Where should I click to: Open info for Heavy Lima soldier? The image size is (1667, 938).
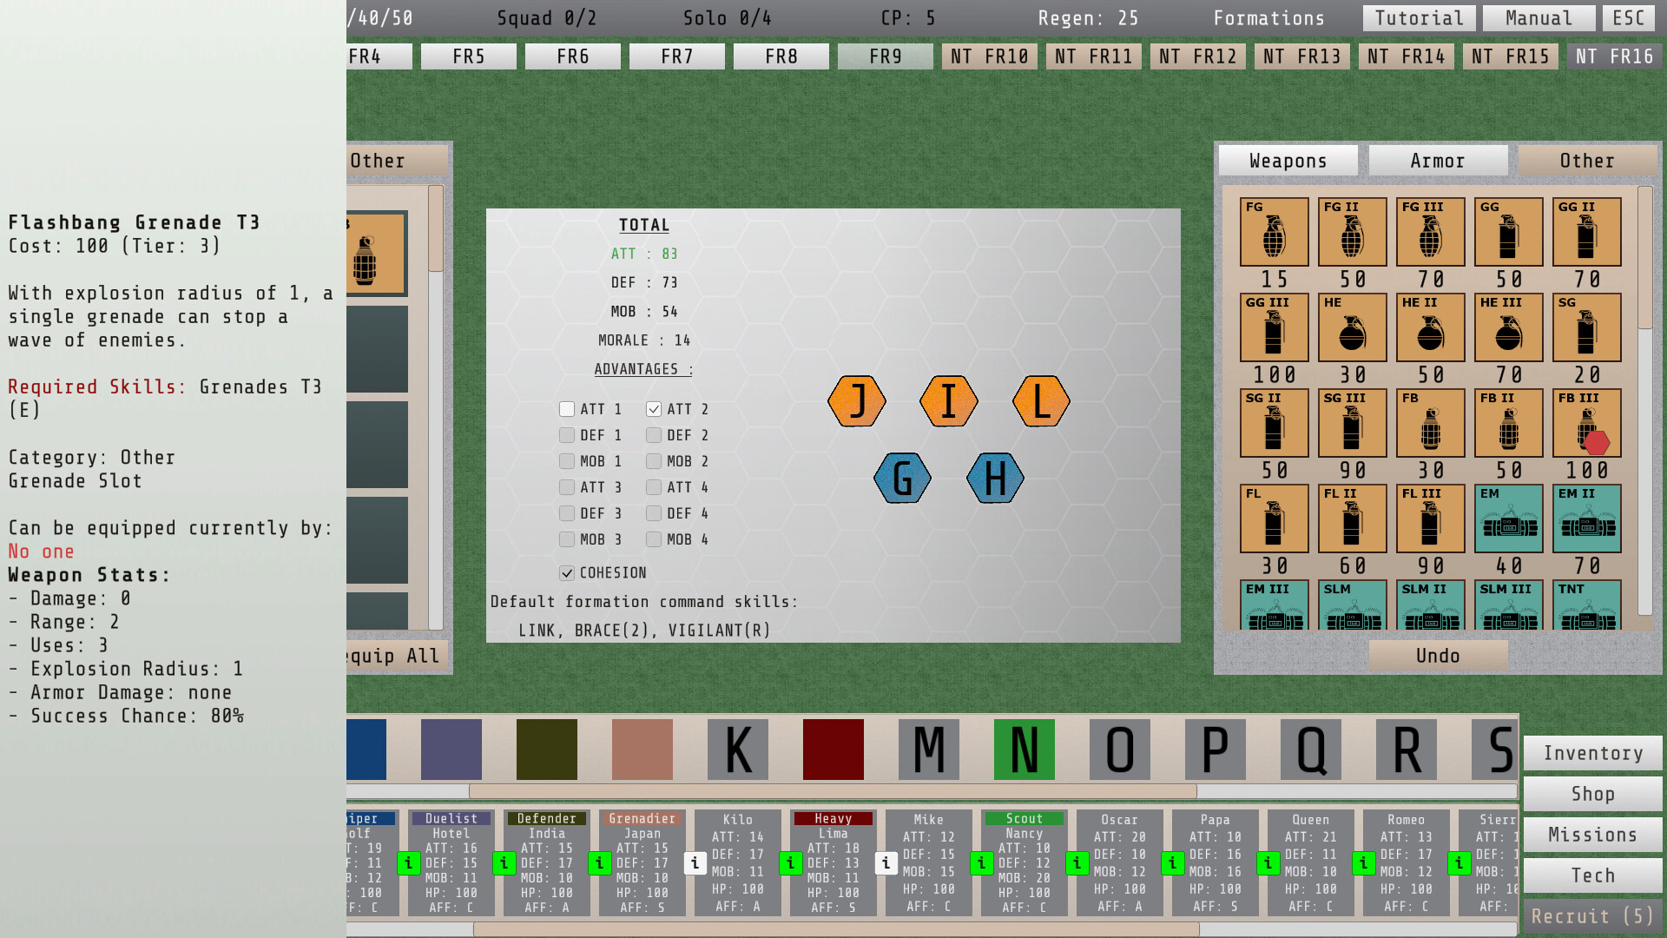790,863
